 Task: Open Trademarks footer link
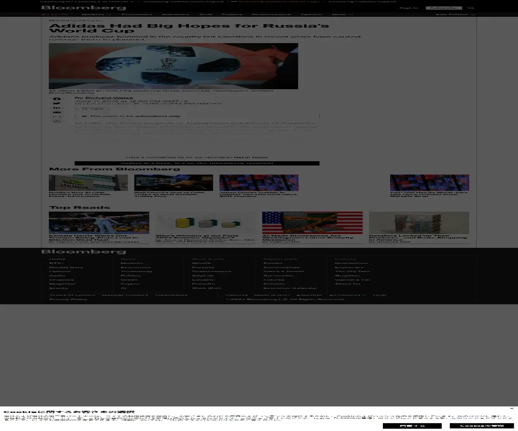coord(171,295)
